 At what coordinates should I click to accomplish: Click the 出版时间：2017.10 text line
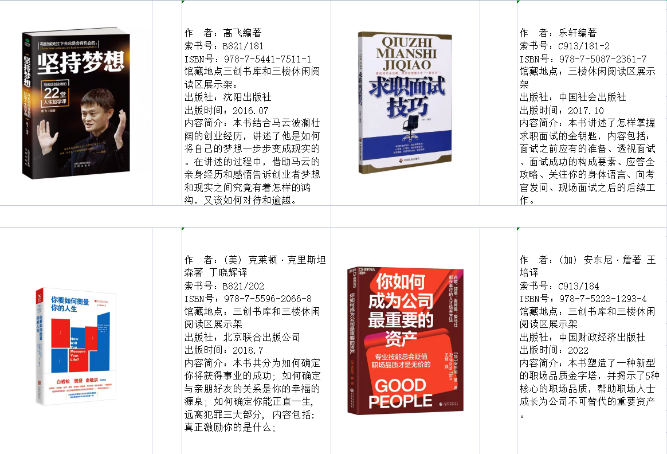[x=562, y=111]
